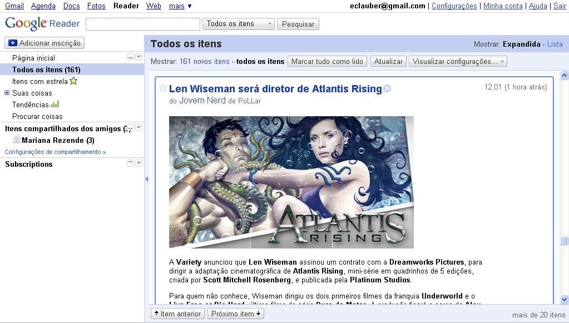Click the Atualizar button
569x323 pixels.
(x=388, y=61)
